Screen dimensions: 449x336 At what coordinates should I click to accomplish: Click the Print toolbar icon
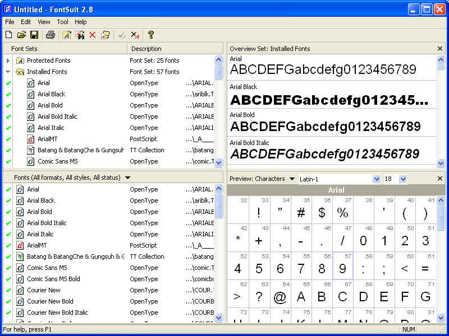51,35
